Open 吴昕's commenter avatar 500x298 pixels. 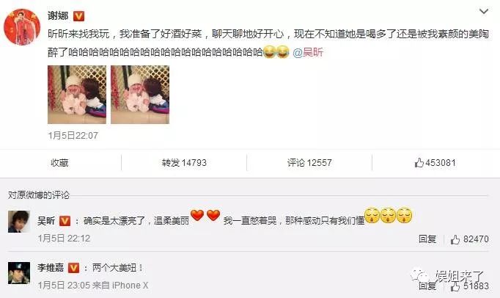coord(19,222)
